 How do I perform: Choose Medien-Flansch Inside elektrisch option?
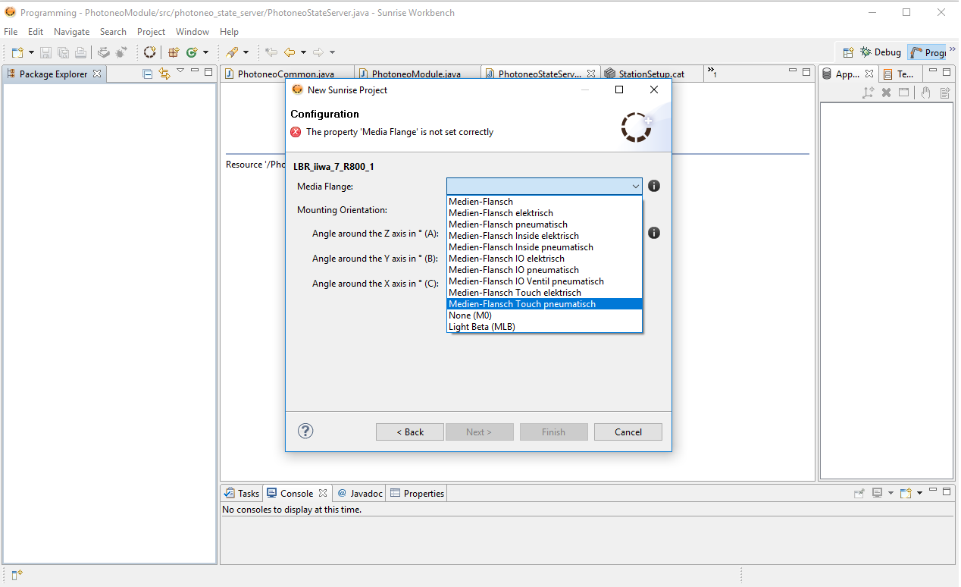coord(544,236)
